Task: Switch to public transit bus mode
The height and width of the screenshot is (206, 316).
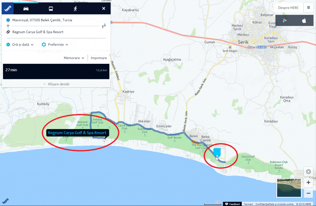Action: click(51, 8)
